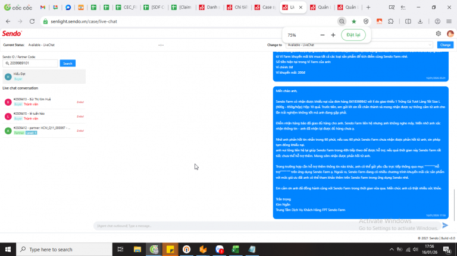Viewport: 457px width, 256px height.
Task: Open the volume control in tray
Action: 415,249
